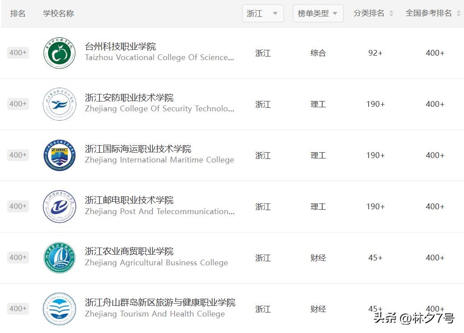This screenshot has width=464, height=333.
Task: Click the 学校名称 column header
Action: coord(58,13)
